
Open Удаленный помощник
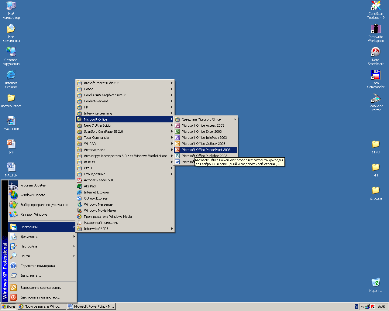125,223
